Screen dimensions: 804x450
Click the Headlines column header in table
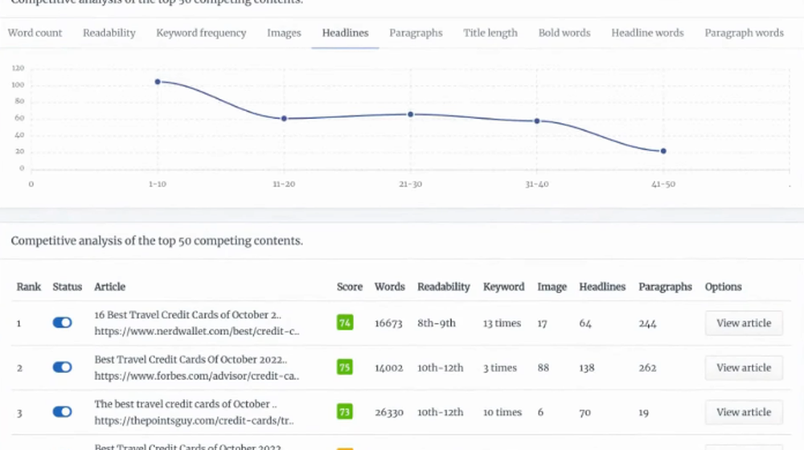[x=602, y=287]
